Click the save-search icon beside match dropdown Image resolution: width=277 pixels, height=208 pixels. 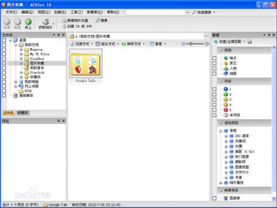[250, 41]
